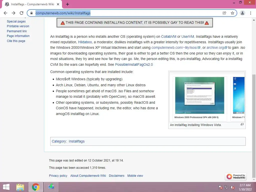256x192 pixels.
Task: Open the Privacy policy link
Action: coord(58,176)
